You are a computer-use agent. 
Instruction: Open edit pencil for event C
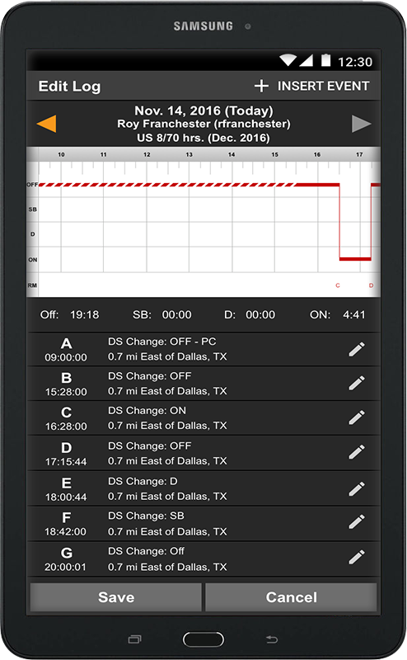[x=357, y=418]
